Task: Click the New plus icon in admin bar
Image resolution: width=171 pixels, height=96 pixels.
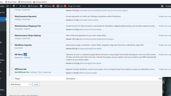Action: coord(20,6)
